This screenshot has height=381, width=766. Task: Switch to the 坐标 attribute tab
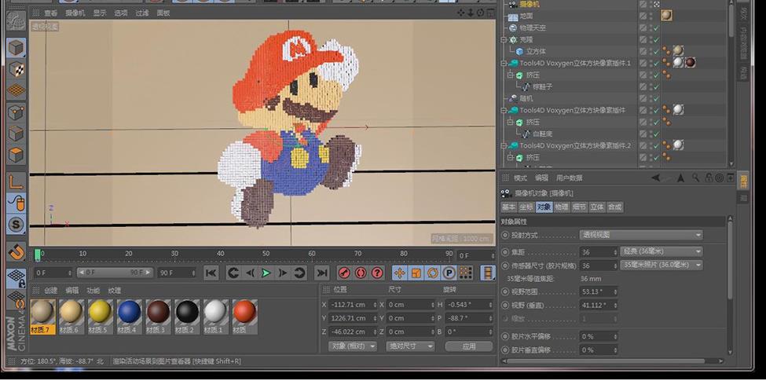[x=526, y=207]
